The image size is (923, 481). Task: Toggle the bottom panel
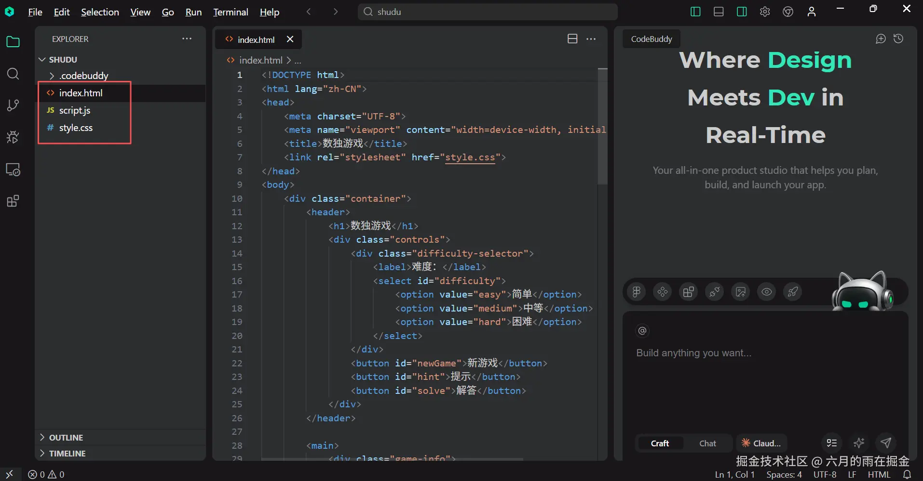719,12
